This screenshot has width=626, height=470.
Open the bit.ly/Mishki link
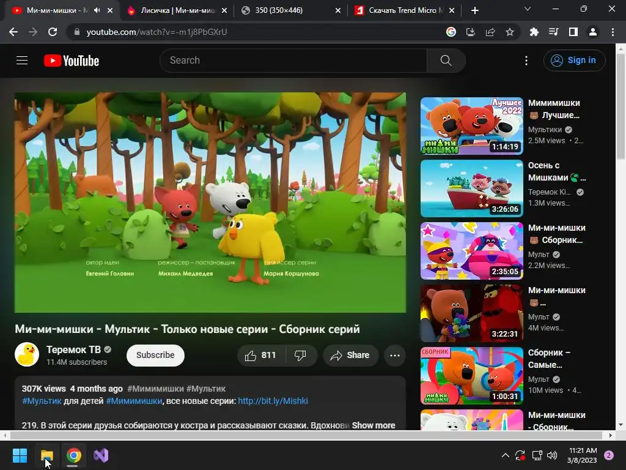(x=273, y=401)
